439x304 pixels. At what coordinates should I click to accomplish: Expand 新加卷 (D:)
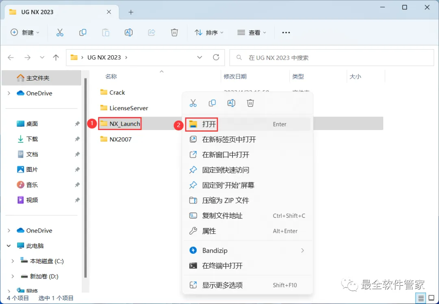13,276
